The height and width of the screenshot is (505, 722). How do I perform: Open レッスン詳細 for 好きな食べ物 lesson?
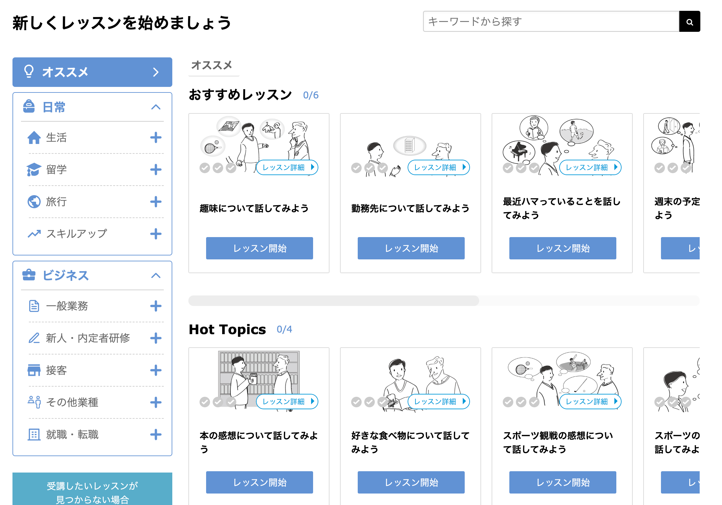point(438,402)
